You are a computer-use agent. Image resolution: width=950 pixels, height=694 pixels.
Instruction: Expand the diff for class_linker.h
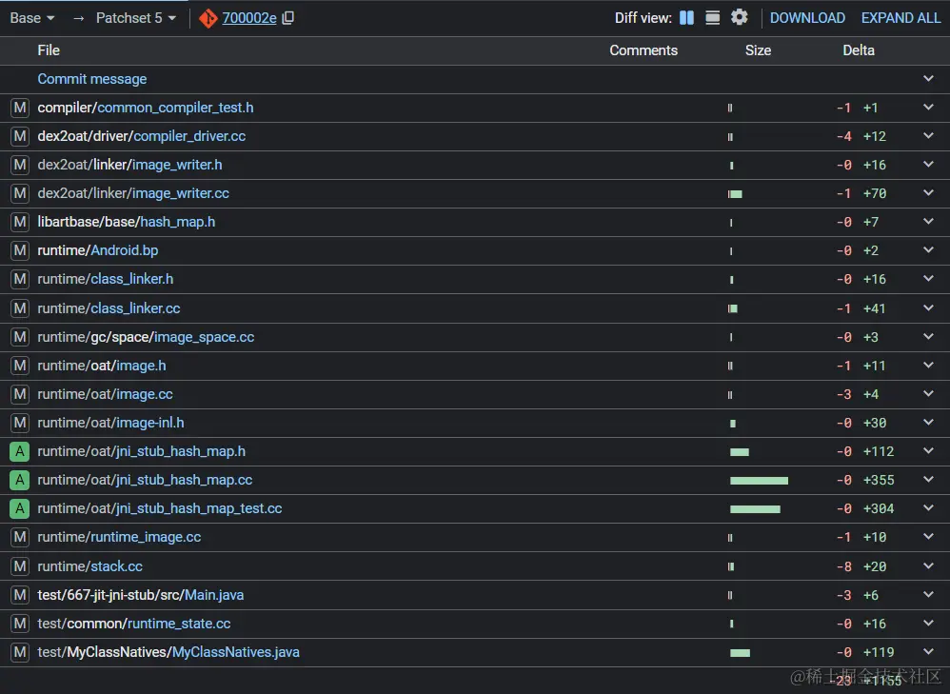click(x=928, y=279)
